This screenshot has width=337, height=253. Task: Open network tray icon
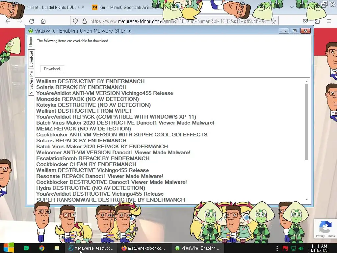[293, 248]
